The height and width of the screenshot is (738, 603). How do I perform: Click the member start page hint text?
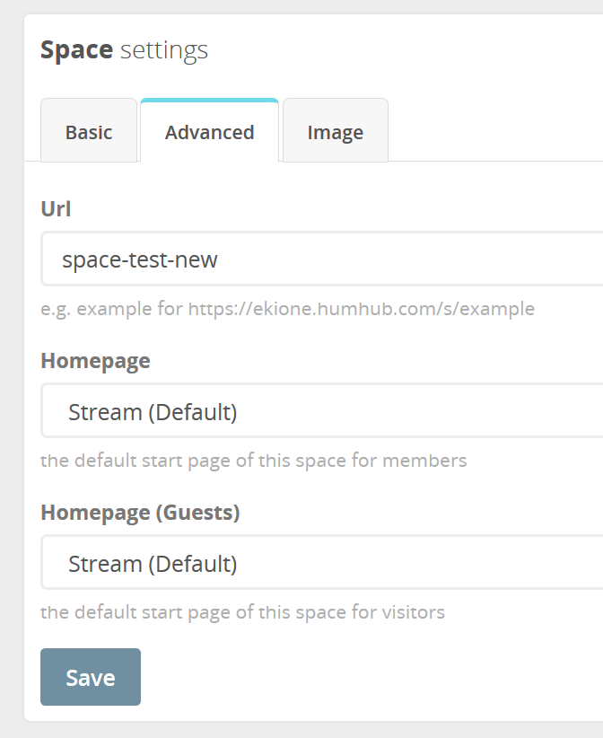click(x=253, y=460)
